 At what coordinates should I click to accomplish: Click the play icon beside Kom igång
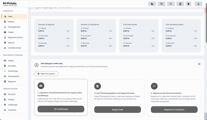click(36, 65)
